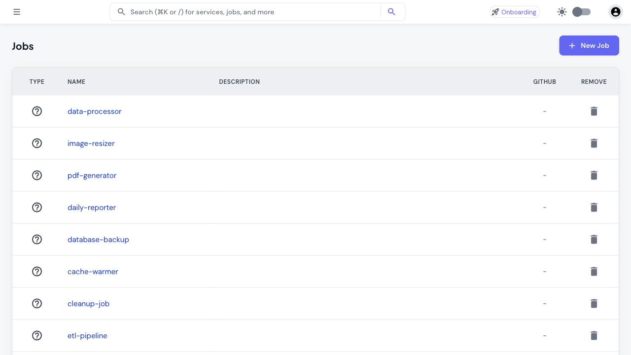
Task: Open the pdf-generator job
Action: (92, 175)
